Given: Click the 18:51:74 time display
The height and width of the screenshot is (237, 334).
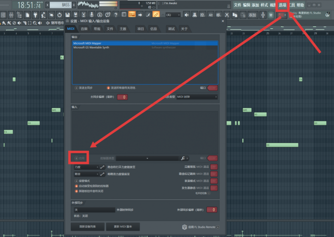Looking at the screenshot, I should click(x=29, y=5).
